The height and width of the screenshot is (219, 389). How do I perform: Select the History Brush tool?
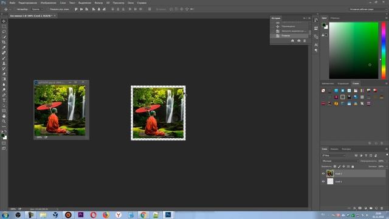coord(4,69)
